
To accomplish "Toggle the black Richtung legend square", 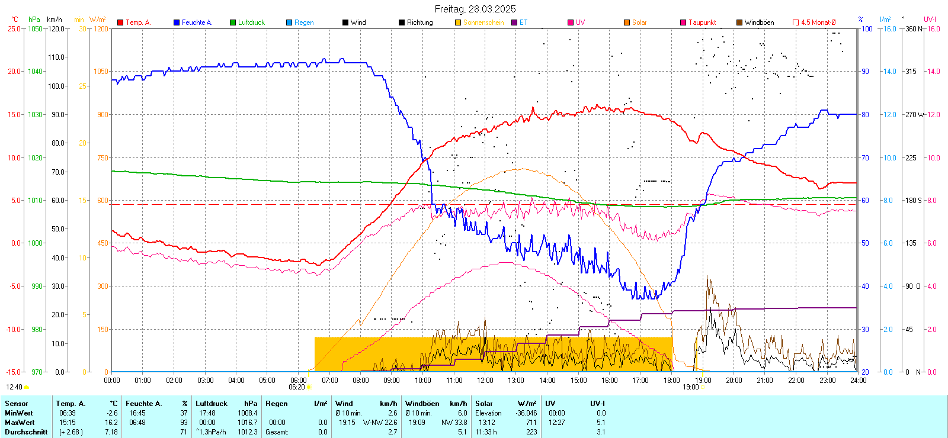I will [402, 22].
